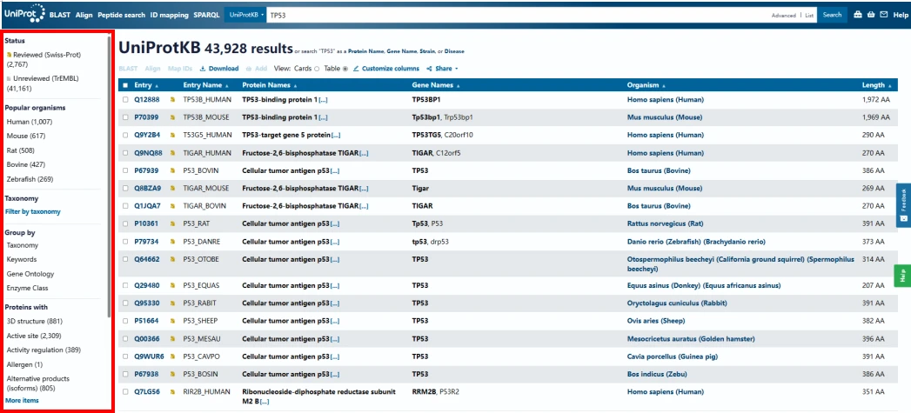The width and height of the screenshot is (911, 413).
Task: Sort by Organism column arrow
Action: (x=665, y=85)
